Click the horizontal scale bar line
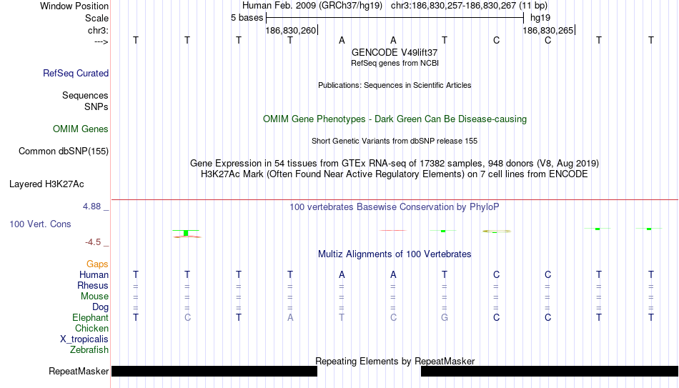 coord(395,18)
